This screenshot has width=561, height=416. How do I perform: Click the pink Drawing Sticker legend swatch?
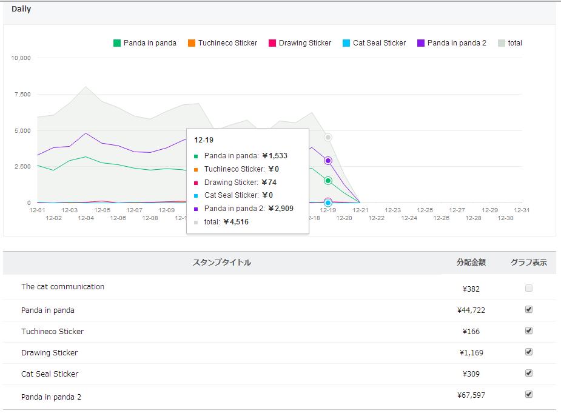pos(272,43)
